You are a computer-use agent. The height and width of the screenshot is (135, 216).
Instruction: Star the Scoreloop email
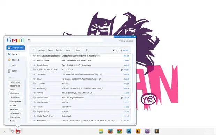coord(34,74)
